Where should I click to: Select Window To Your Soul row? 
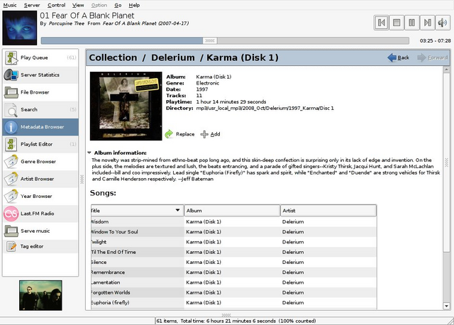(233, 232)
